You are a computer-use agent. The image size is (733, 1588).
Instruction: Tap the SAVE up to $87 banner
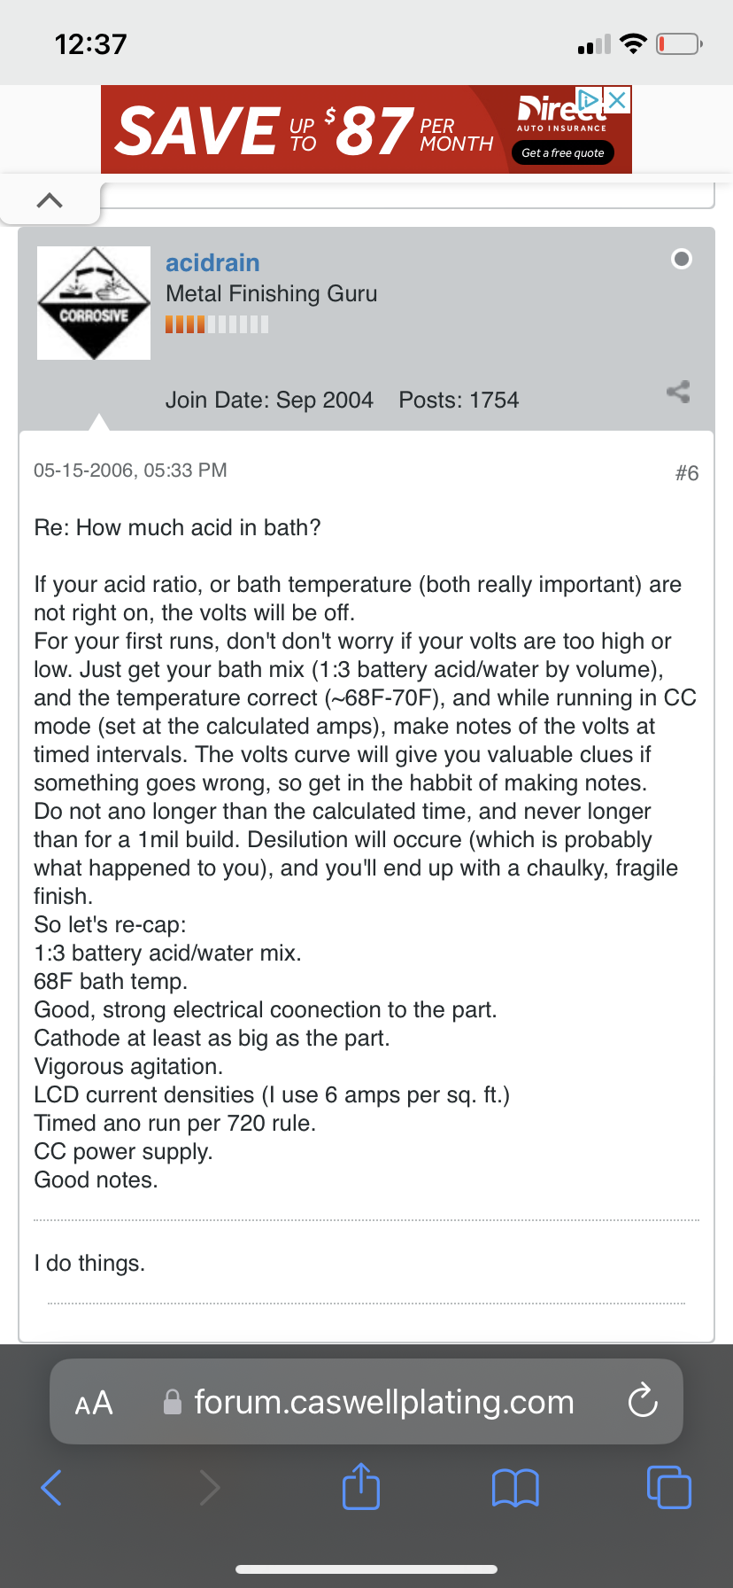click(305, 130)
